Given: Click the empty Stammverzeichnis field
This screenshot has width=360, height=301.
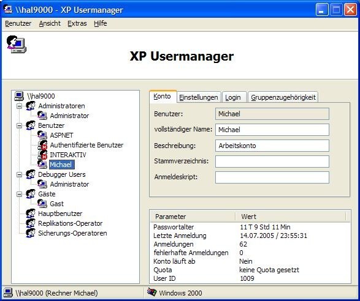Looking at the screenshot, I should point(272,162).
